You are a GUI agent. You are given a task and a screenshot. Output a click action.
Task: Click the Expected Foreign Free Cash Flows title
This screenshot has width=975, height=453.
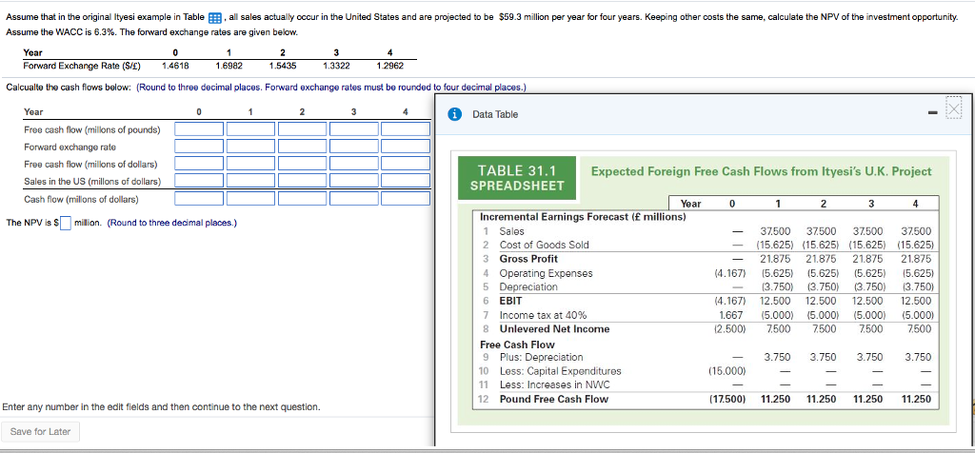coord(761,171)
